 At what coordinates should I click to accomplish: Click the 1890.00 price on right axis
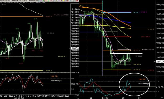[x=160, y=72]
